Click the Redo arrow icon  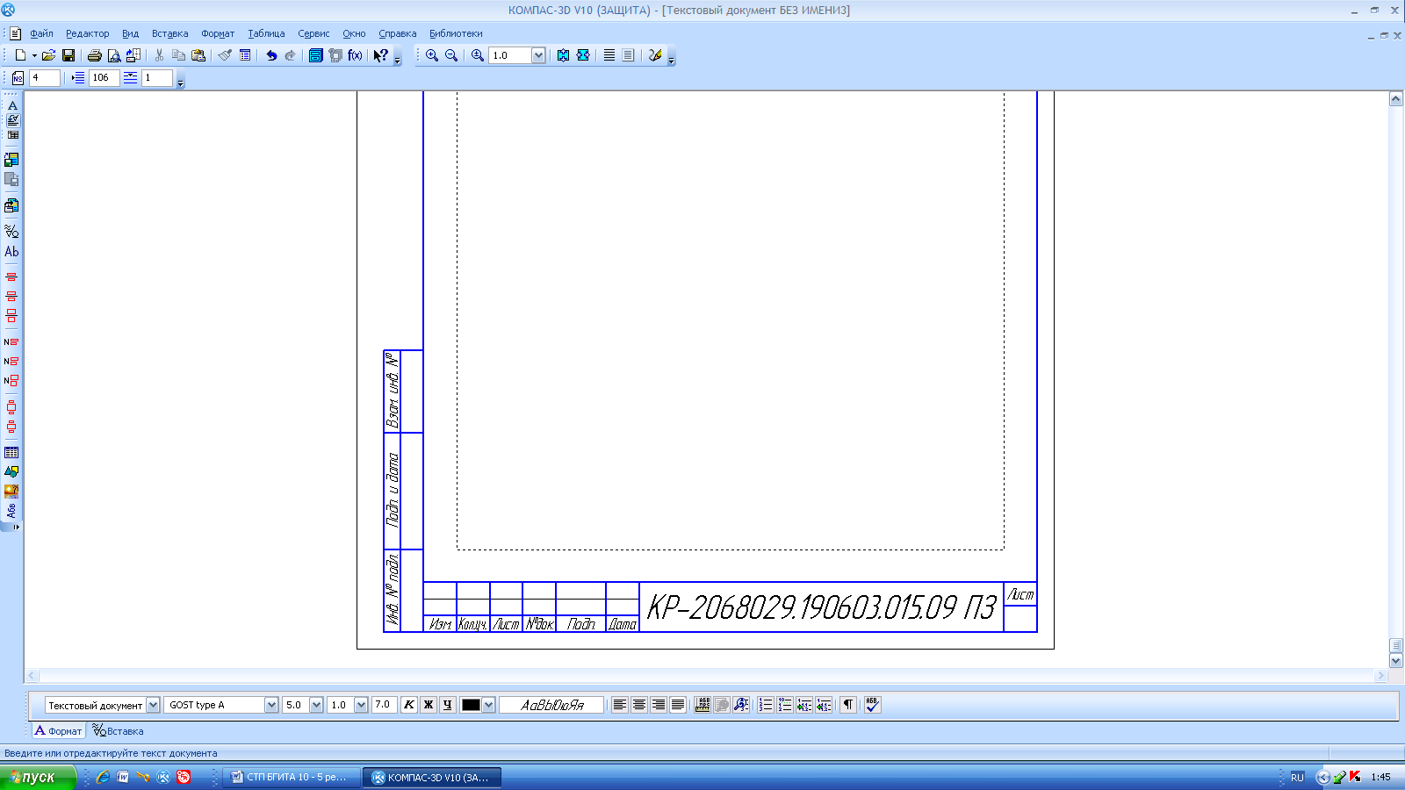291,55
